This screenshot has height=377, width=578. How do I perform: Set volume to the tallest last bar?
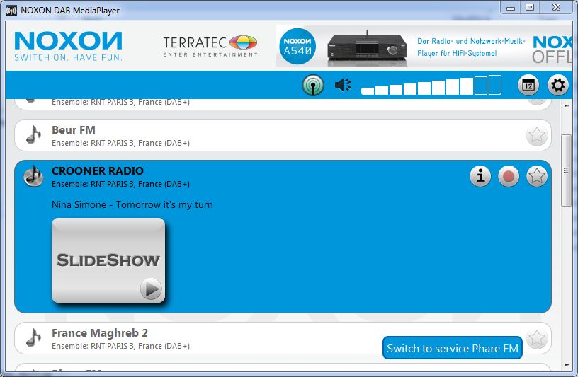[494, 85]
